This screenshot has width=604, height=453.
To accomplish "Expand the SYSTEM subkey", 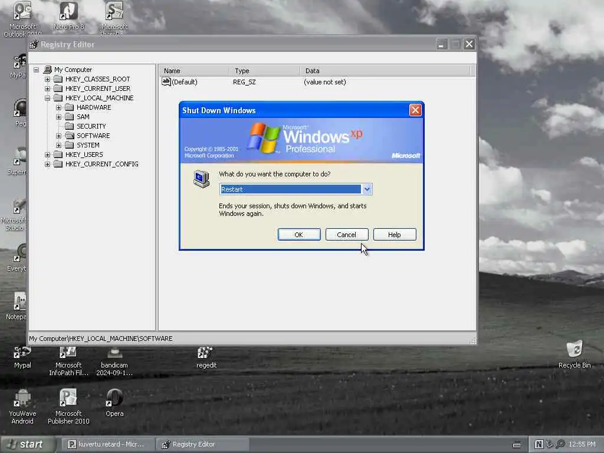I will click(x=58, y=145).
